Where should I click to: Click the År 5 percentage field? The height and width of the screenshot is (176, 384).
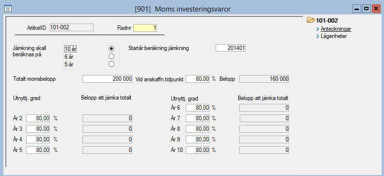(38, 150)
